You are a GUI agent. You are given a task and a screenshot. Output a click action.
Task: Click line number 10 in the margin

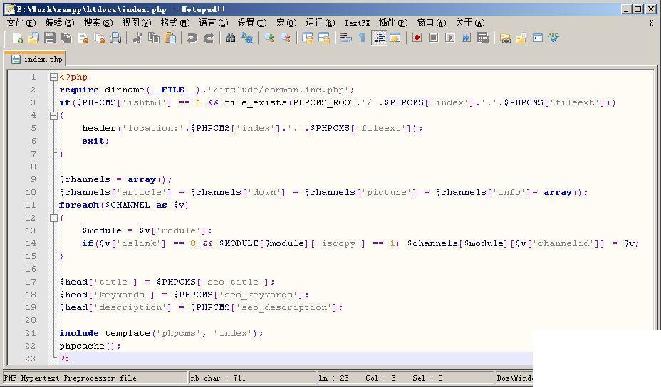click(x=31, y=193)
